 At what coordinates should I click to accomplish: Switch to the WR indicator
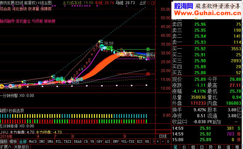click(x=147, y=141)
